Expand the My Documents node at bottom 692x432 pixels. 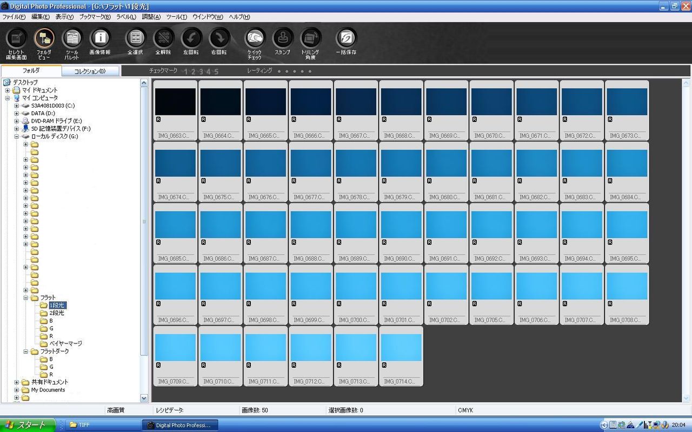point(17,390)
